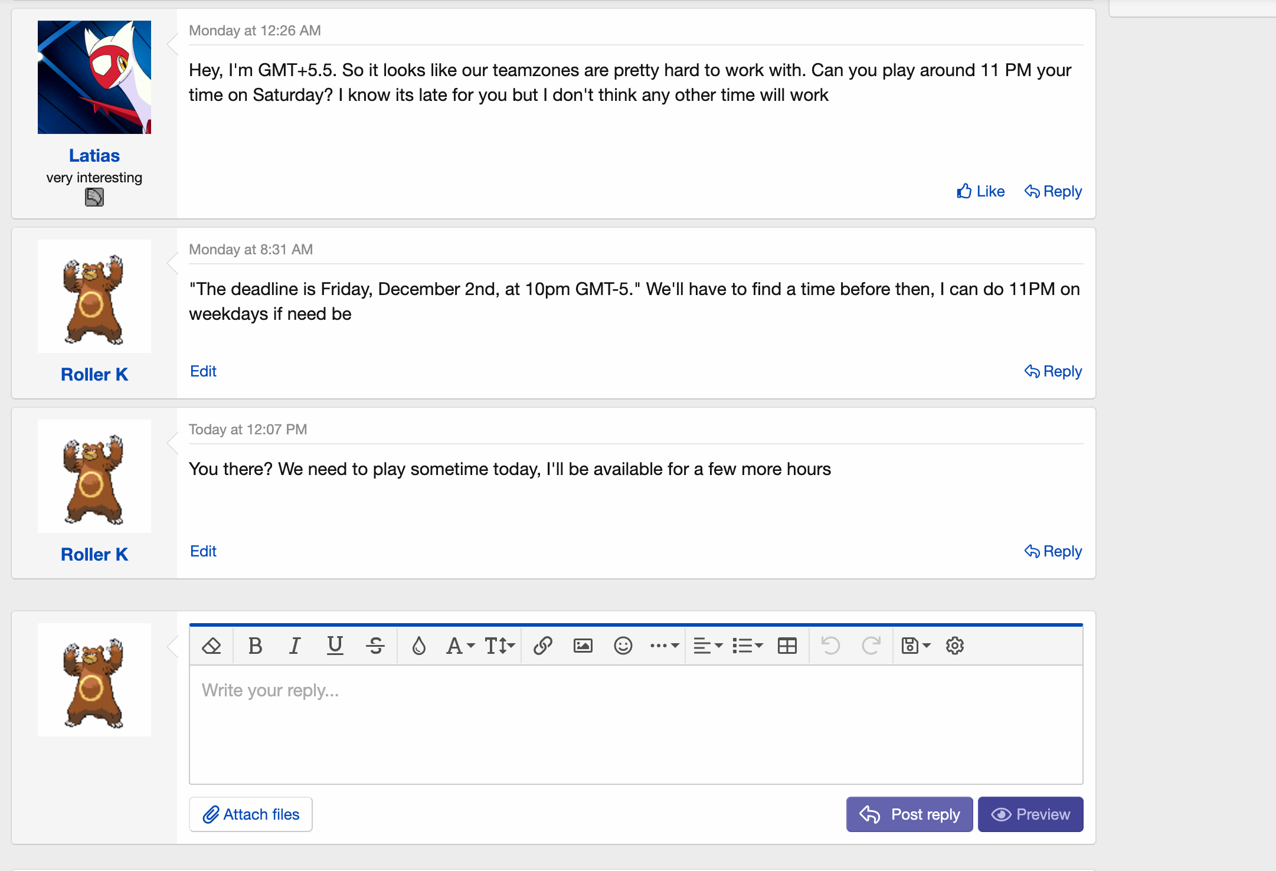1276x871 pixels.
Task: Click the insert image icon
Action: pyautogui.click(x=583, y=646)
